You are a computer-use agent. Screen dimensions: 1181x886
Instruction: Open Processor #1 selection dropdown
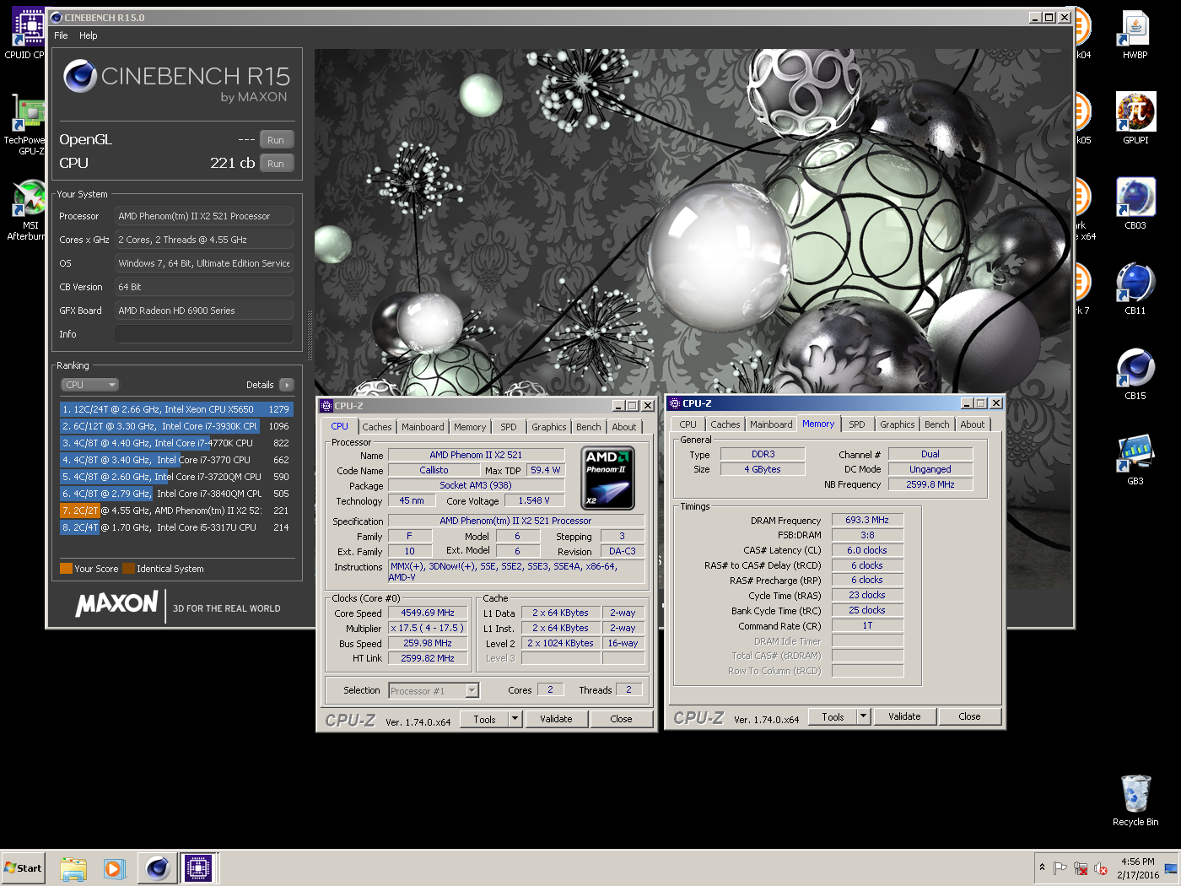tap(434, 691)
